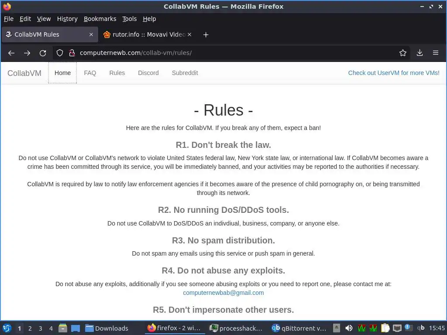Open the Downloads window from the taskbar
The width and height of the screenshot is (447, 335).
click(107, 328)
